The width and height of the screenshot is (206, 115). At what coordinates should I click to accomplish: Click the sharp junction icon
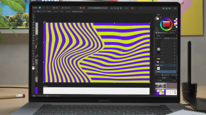pos(62,11)
